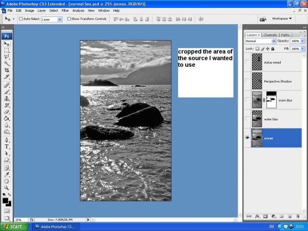Toggle Quick Mask mode

pyautogui.click(x=7, y=211)
